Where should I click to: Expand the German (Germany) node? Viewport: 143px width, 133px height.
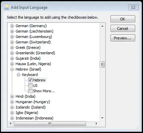12,26
